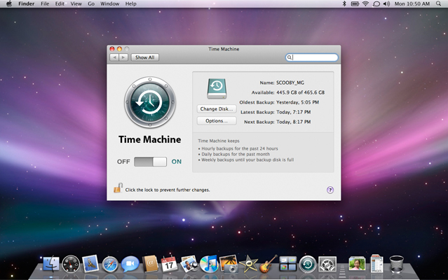Screen dimensions: 448x280
Task: Open iMovie from the Dock
Action: (248, 264)
